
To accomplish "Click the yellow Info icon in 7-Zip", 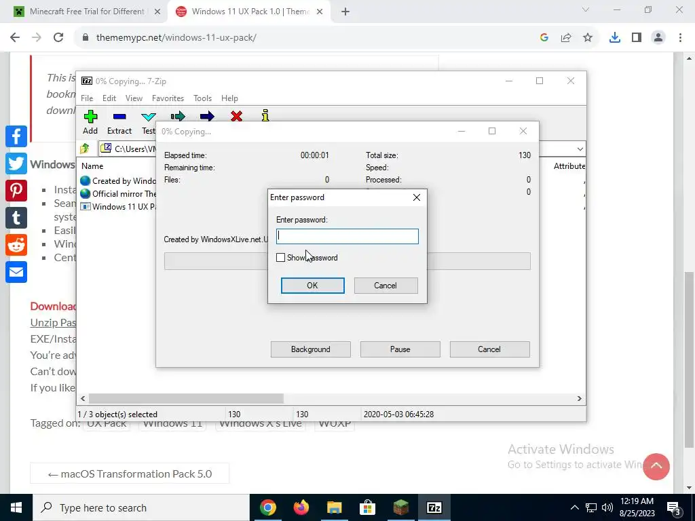I will (265, 115).
